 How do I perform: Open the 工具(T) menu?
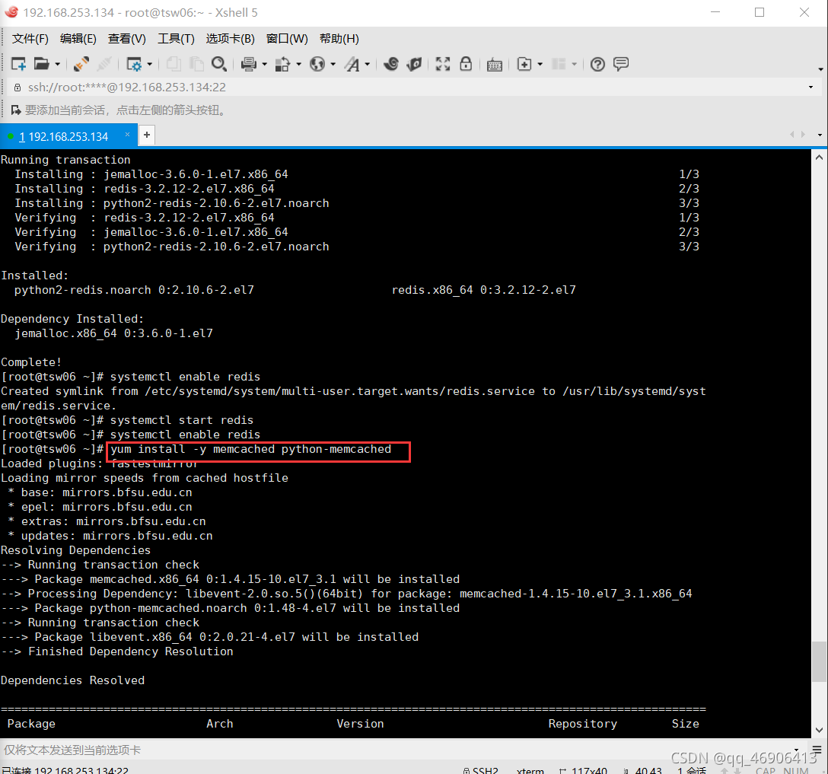click(176, 39)
